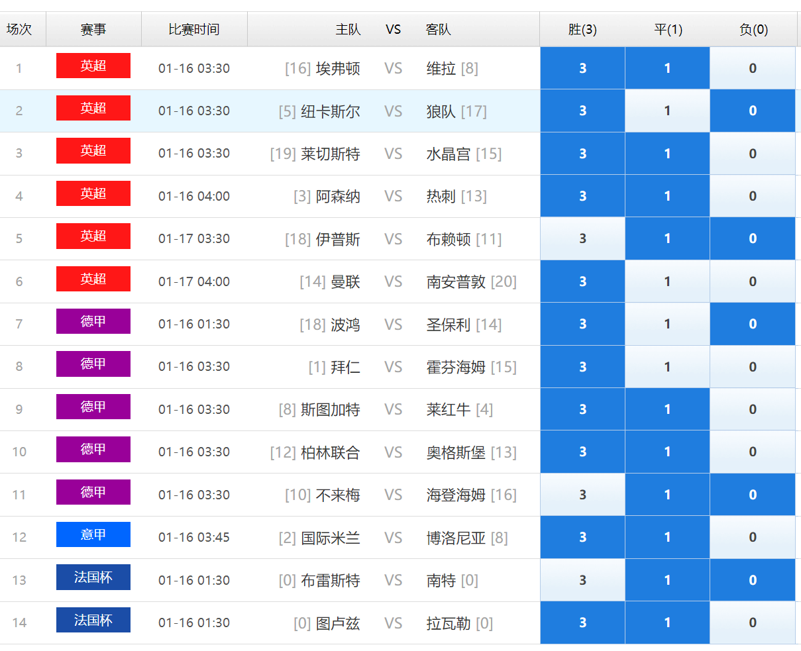Toggle the 1 option for 图卢兹 vs 拉瓦勒
This screenshot has height=651, width=801.
pyautogui.click(x=667, y=623)
